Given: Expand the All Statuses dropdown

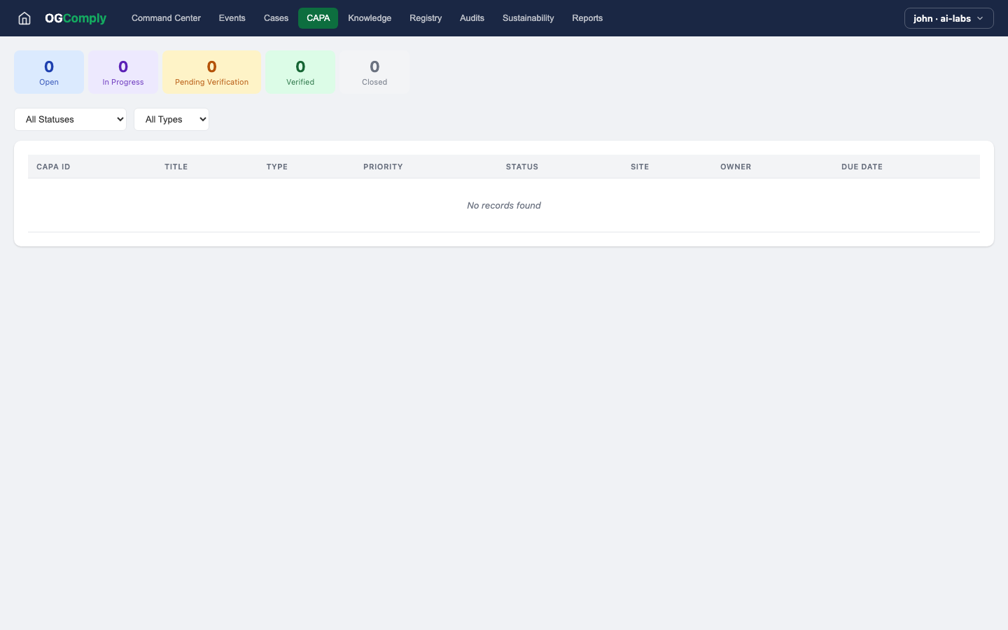Looking at the screenshot, I should click(x=70, y=119).
